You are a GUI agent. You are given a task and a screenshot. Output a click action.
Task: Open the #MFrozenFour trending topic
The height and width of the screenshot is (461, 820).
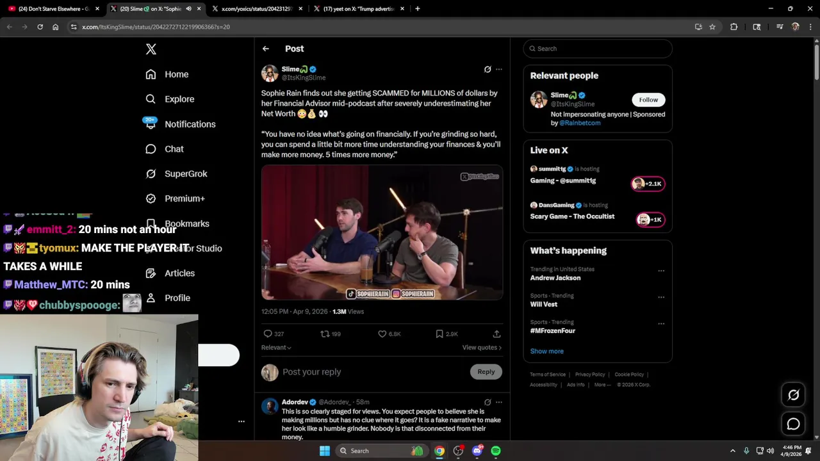[553, 331]
